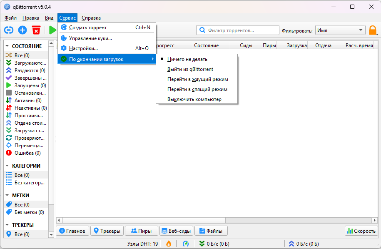Switch to the Файлы tab
381x249 pixels.
pyautogui.click(x=211, y=231)
